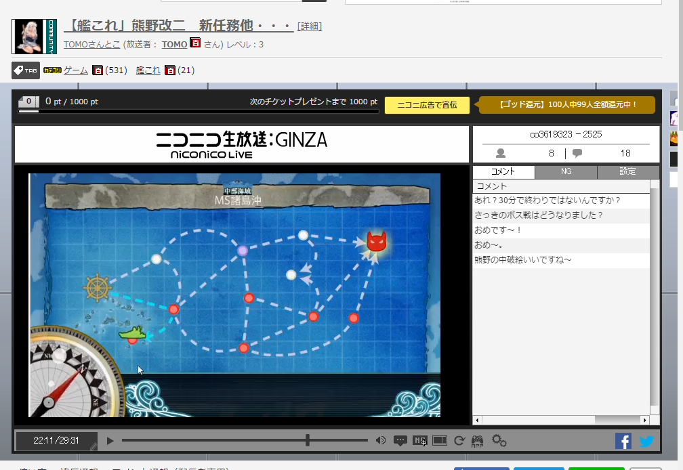Click the comment count bubble icon
This screenshot has height=470, width=683.
click(577, 153)
